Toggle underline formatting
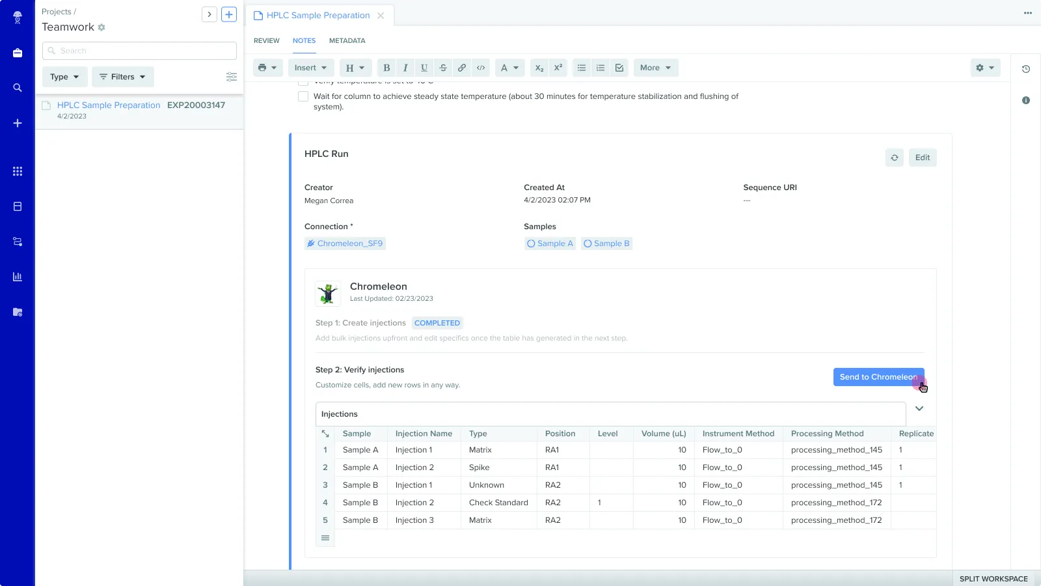 click(x=424, y=68)
